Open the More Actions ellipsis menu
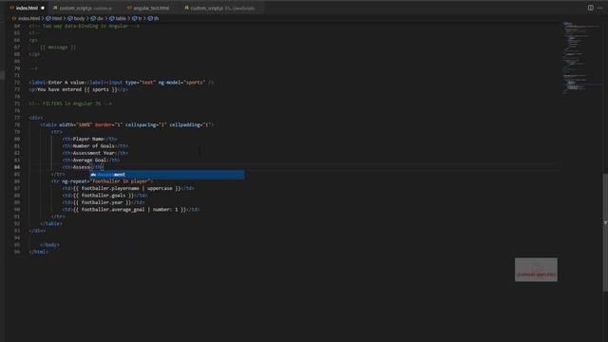This screenshot has width=608, height=342. [x=599, y=8]
